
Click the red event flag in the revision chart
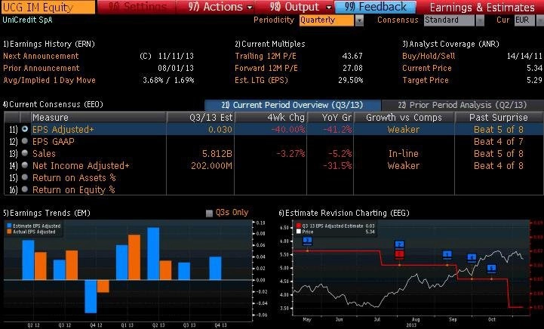(399, 254)
